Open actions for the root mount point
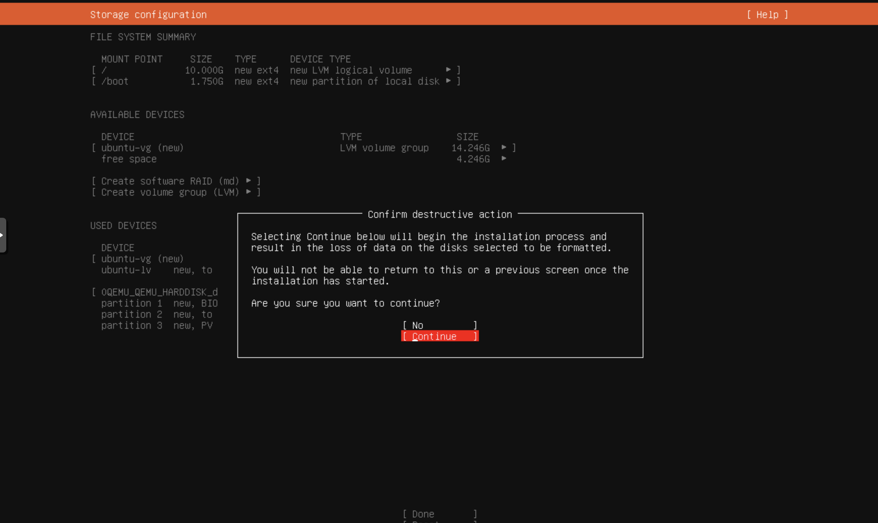Viewport: 878px width, 523px height. 448,70
